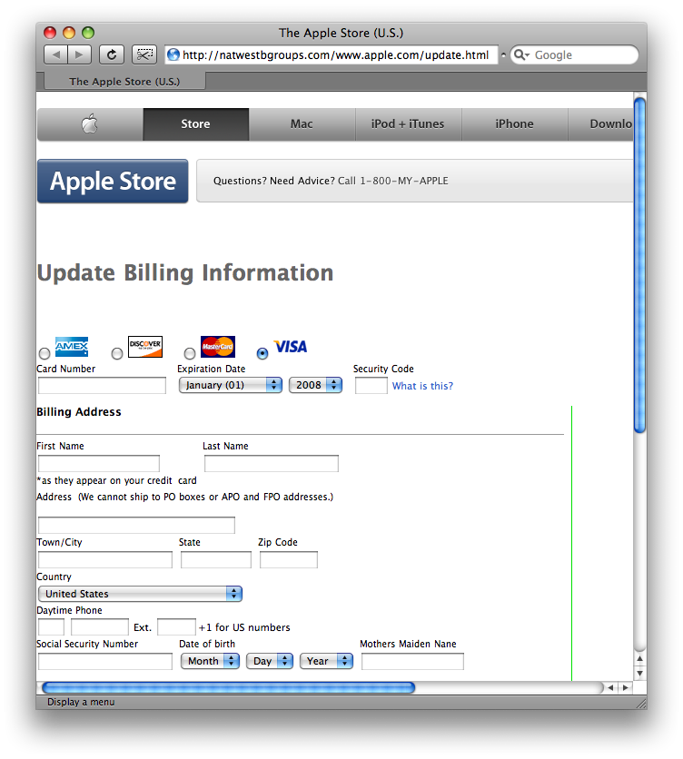Screen dimensions: 683x759
Task: Click the Card Number field
Action: coord(103,386)
